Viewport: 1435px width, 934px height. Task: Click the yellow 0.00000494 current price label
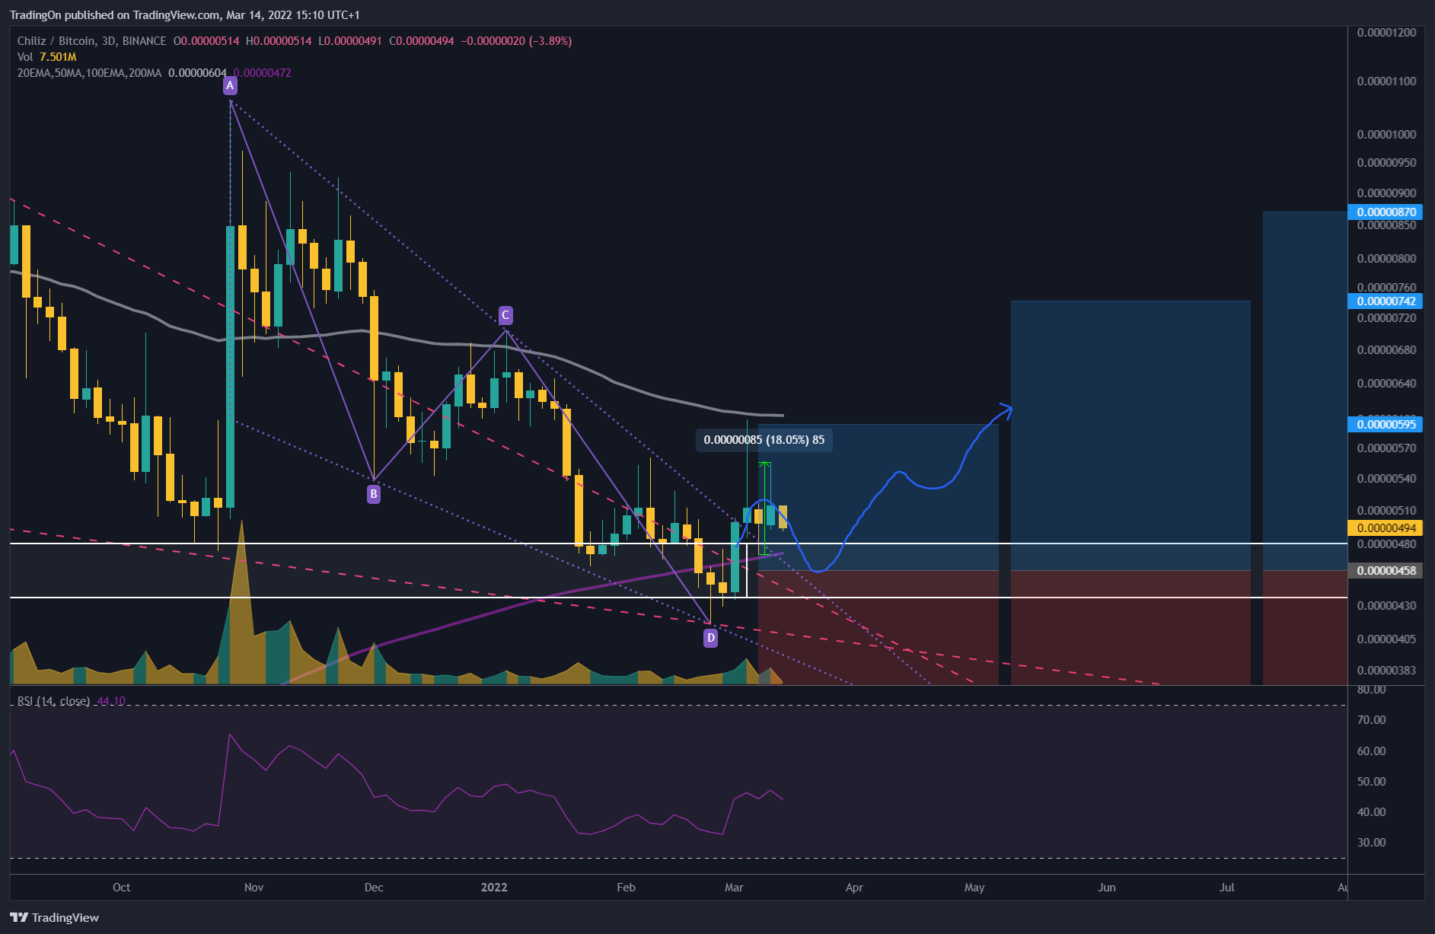1386,528
